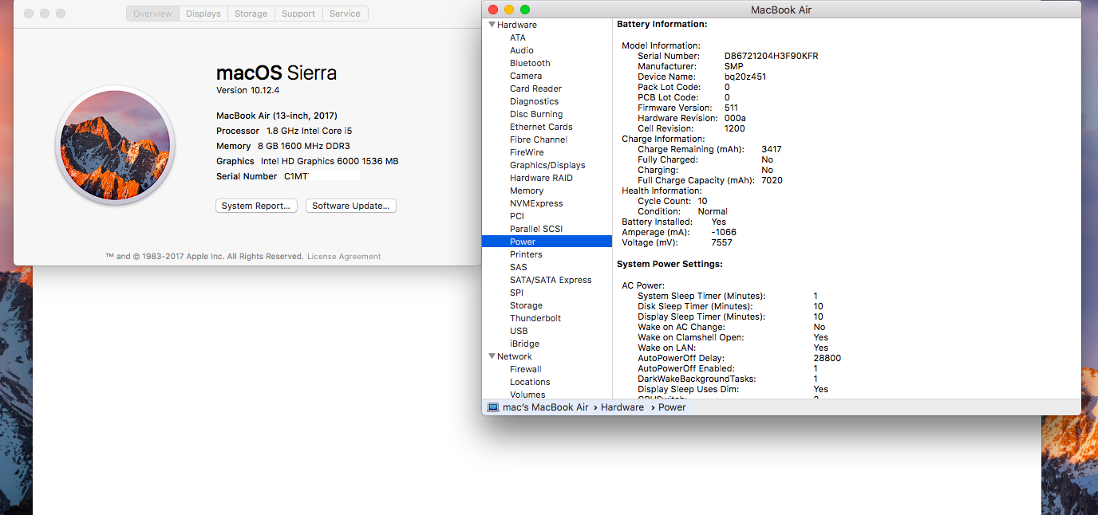1098x515 pixels.
Task: Click the Charge Remaining value 3417
Action: point(772,149)
